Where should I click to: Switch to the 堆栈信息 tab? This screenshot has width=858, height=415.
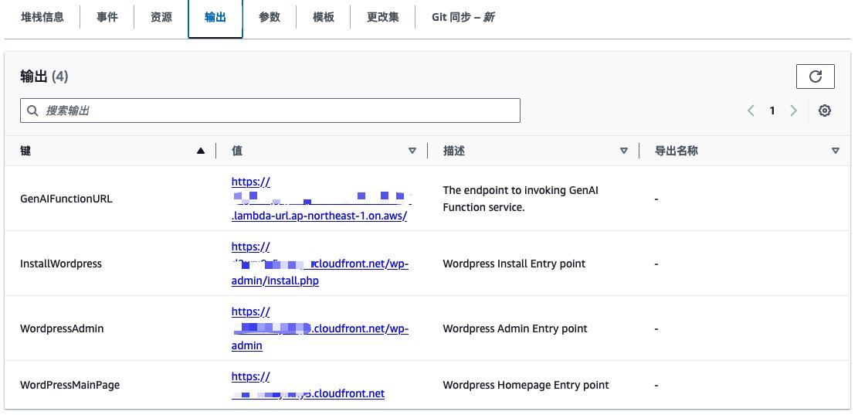pyautogui.click(x=42, y=17)
